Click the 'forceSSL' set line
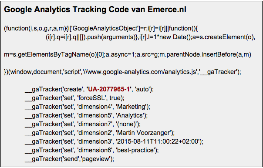 coord(74,98)
